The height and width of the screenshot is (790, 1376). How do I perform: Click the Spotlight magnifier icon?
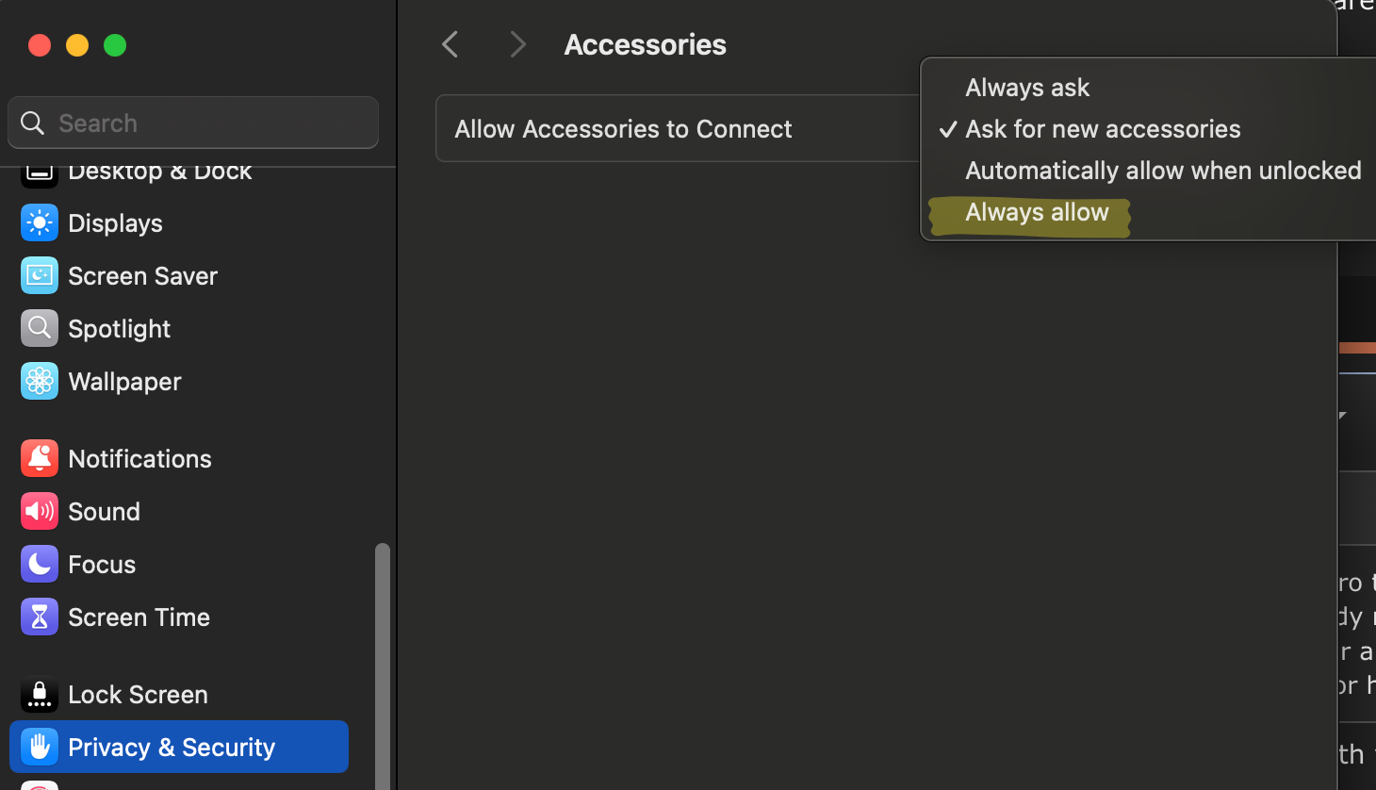(x=40, y=329)
